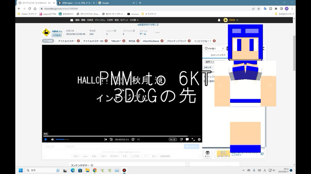Open a new browser tab
The width and height of the screenshot is (311, 174).
pos(140,3)
